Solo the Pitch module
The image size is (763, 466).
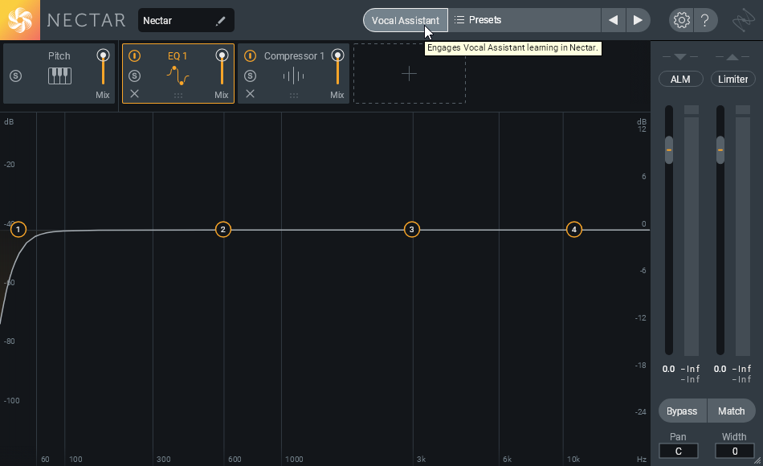[x=15, y=76]
